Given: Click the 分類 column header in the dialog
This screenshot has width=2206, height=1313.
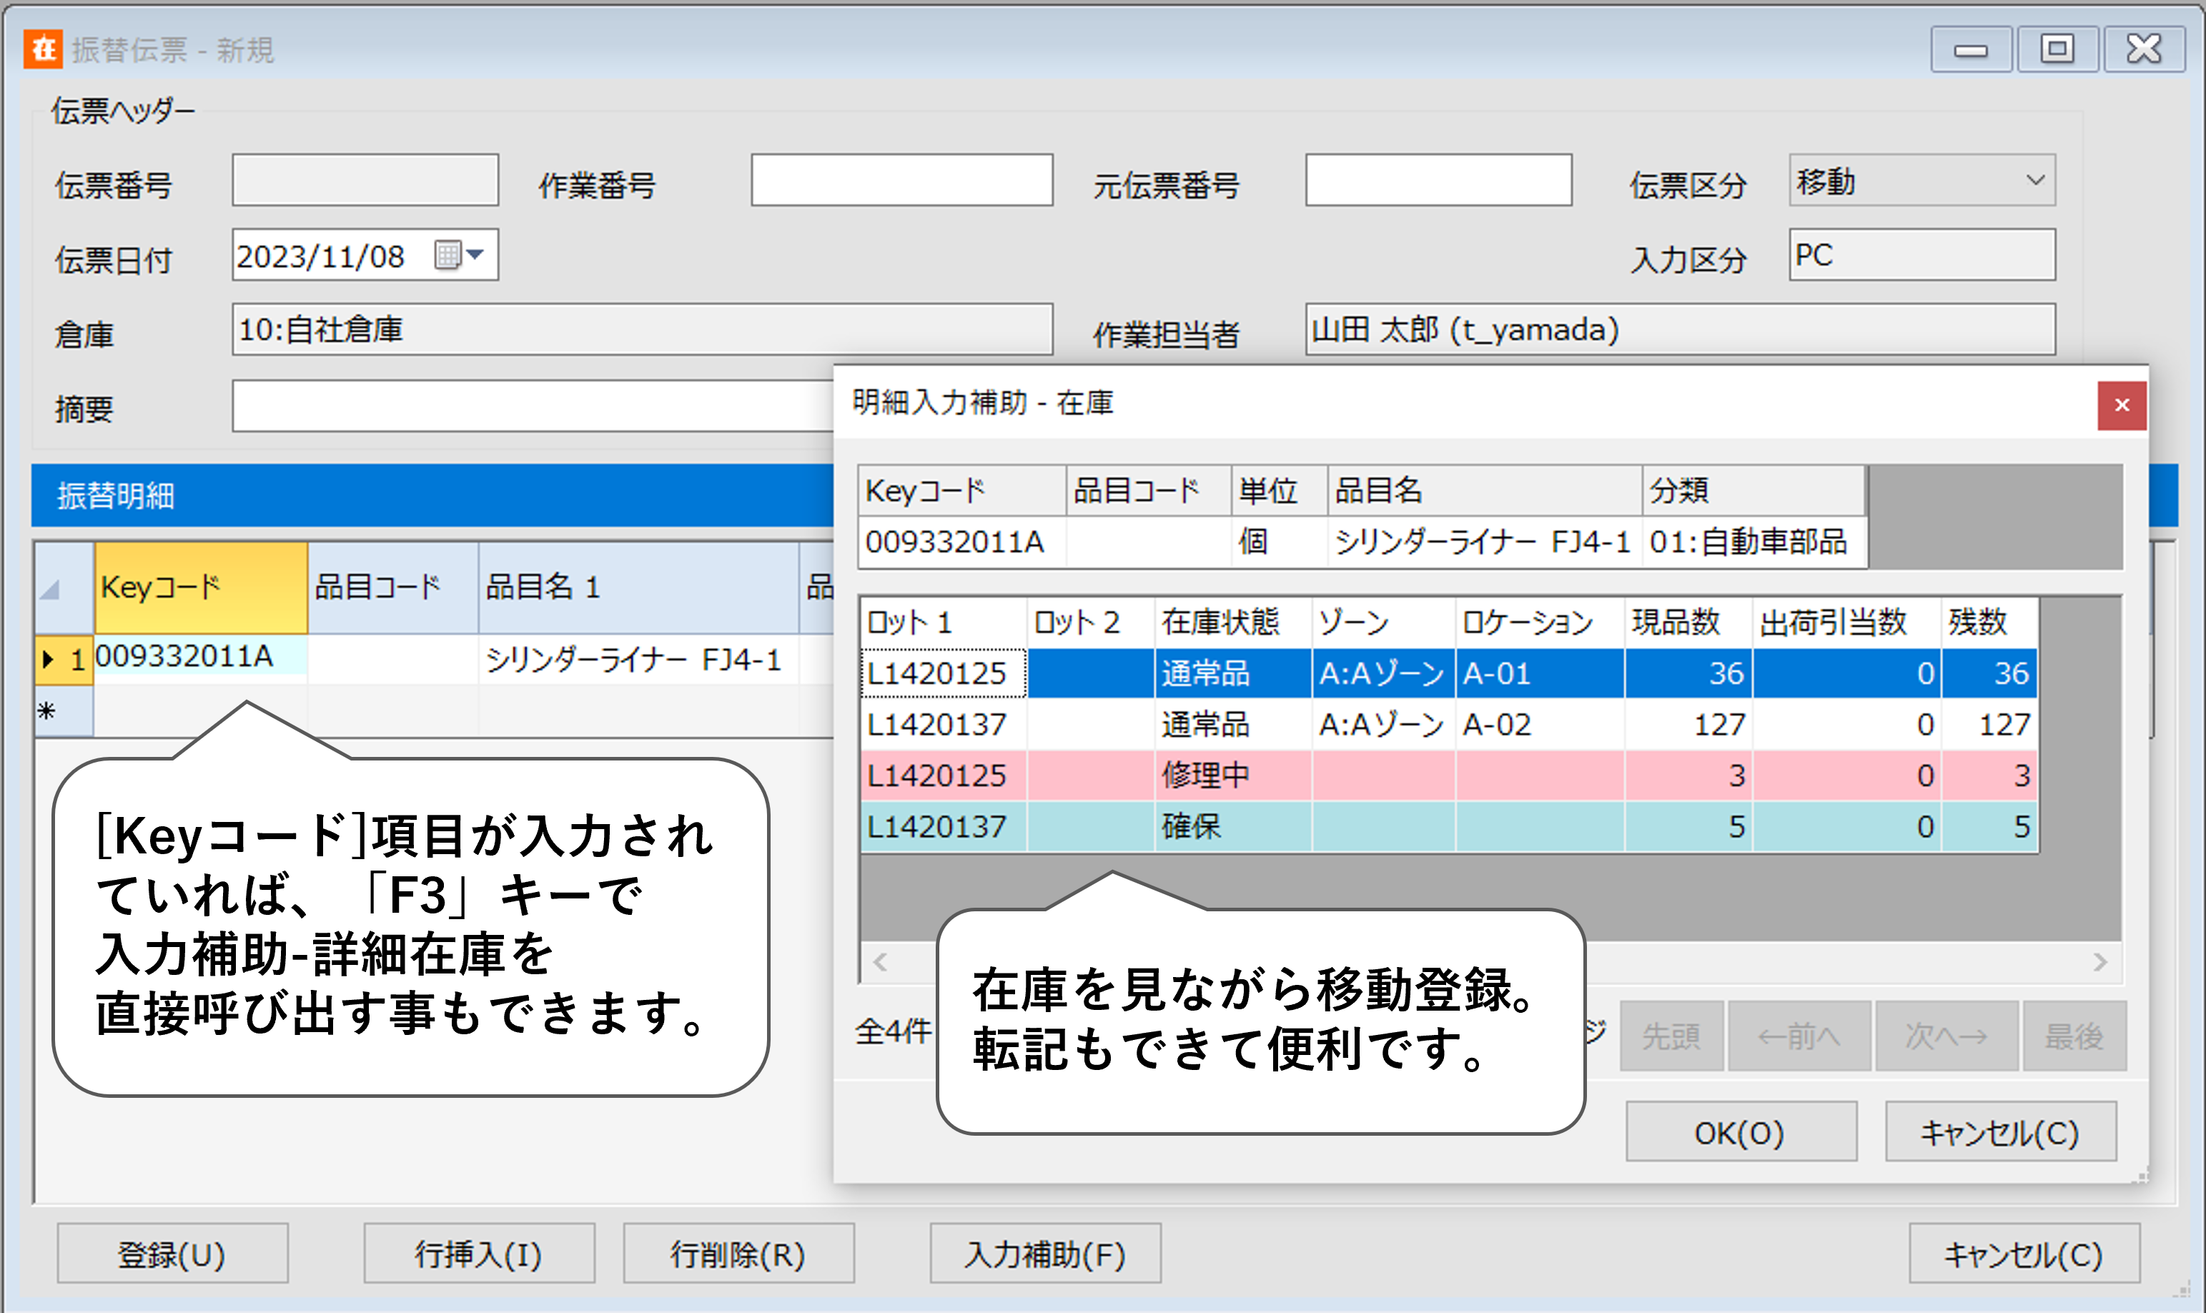Looking at the screenshot, I should coord(1754,490).
